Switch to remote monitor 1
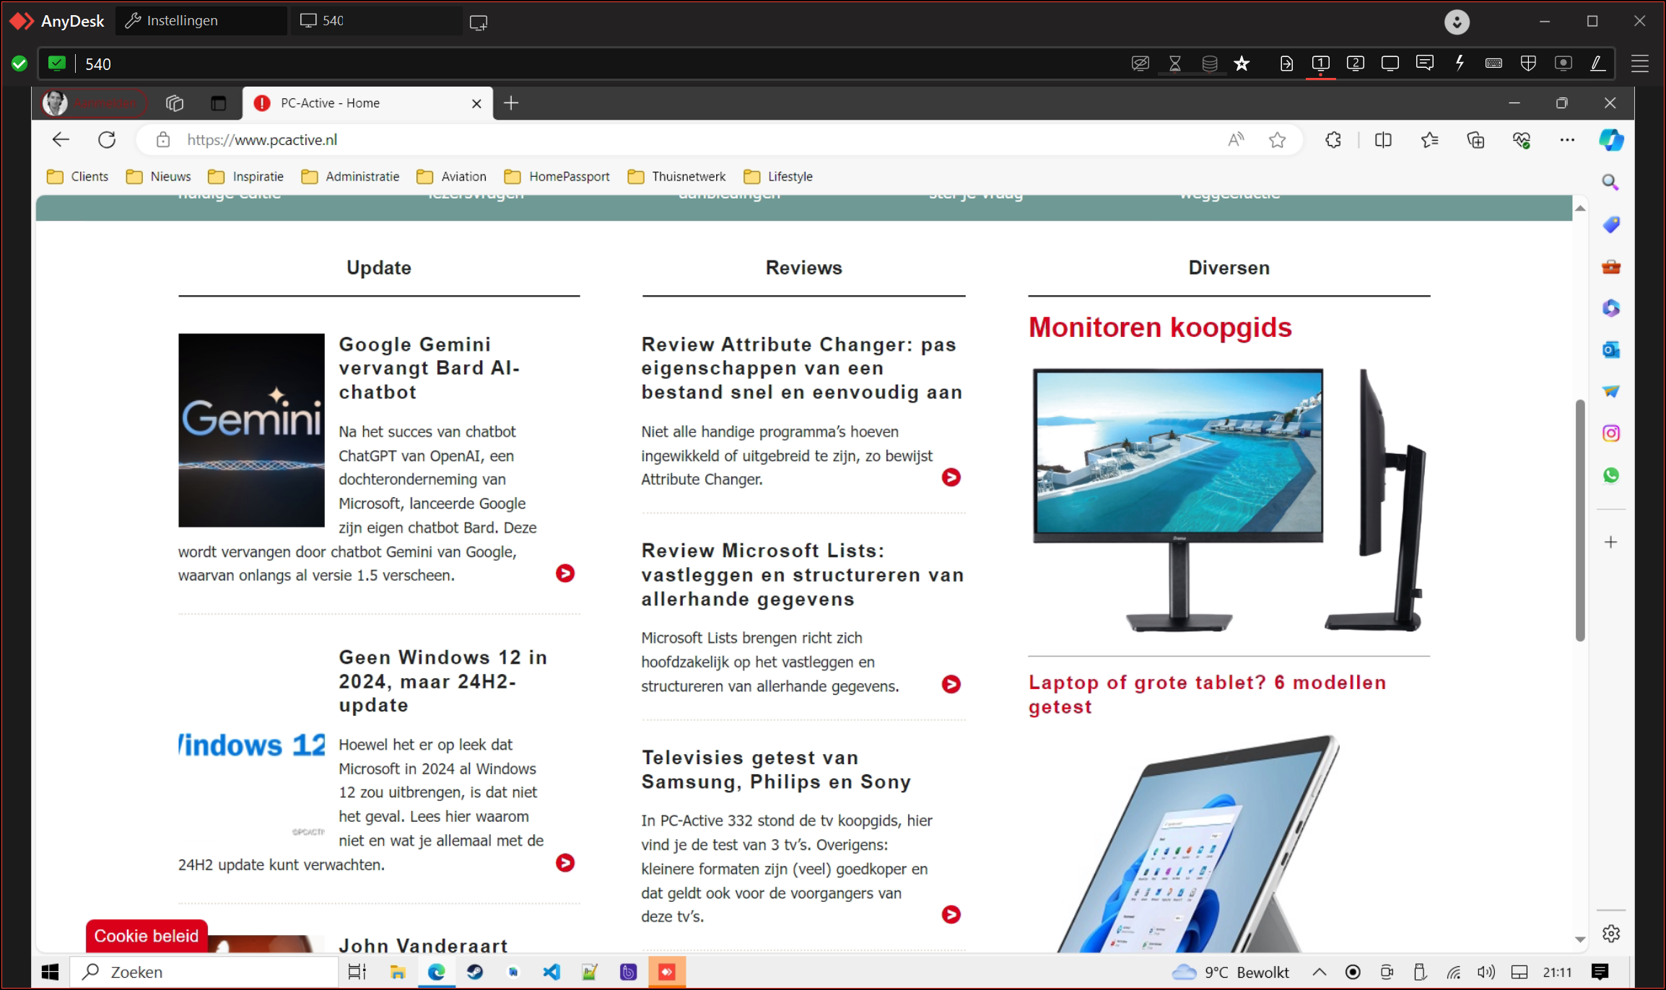The width and height of the screenshot is (1666, 990). [1321, 63]
